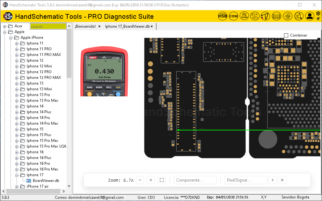Zoom in with the plus button
Viewport: 322px width, 201px height.
(x=151, y=180)
